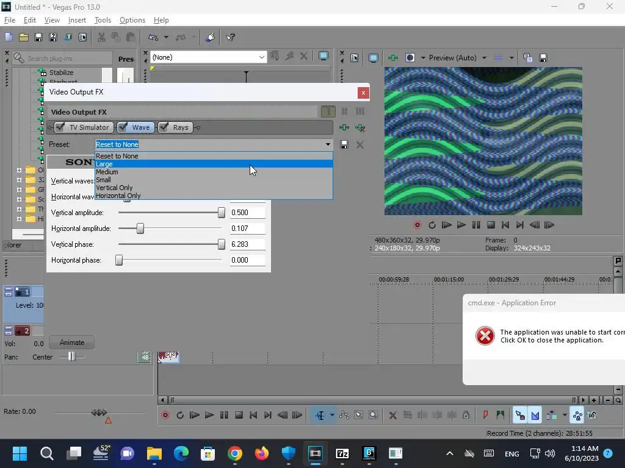The image size is (625, 468).
Task: Open the File menu
Action: click(10, 20)
